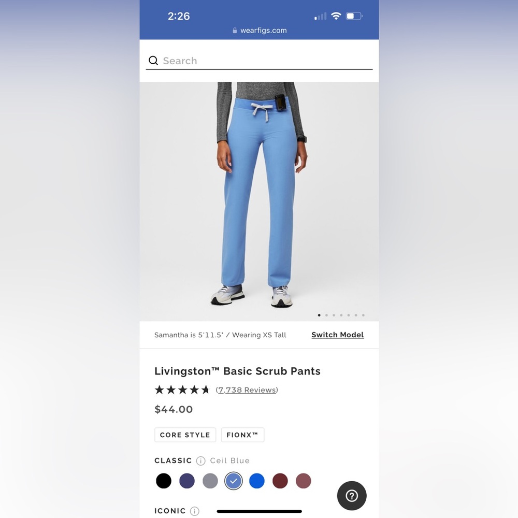Click the info icon beside ICONIC
The height and width of the screenshot is (518, 518).
tap(195, 511)
